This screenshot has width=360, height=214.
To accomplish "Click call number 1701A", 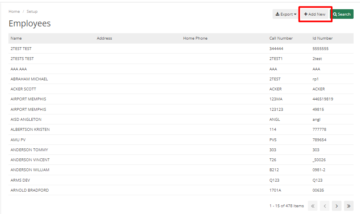I will (275, 190).
